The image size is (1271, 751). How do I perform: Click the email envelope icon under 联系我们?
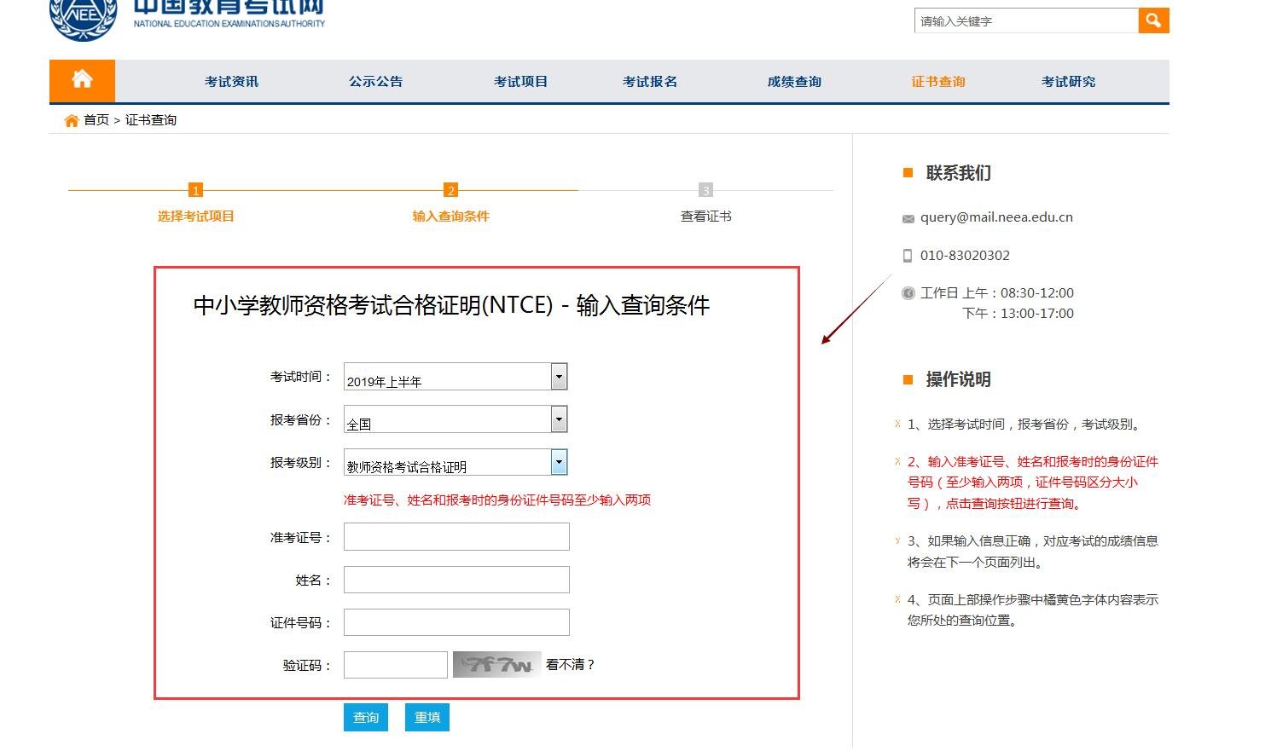(x=907, y=218)
